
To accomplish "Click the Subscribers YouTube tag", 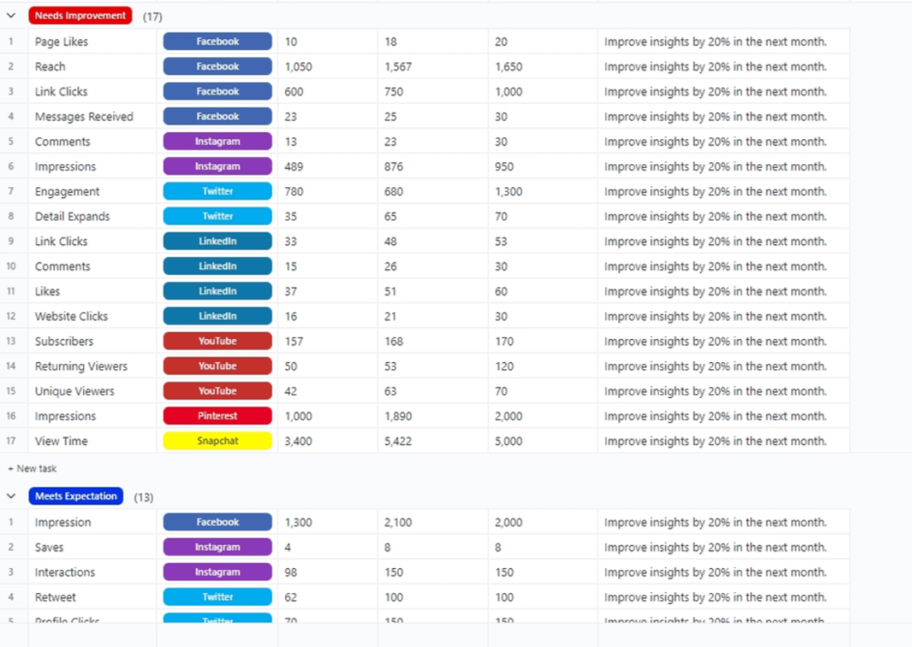I will pyautogui.click(x=217, y=341).
